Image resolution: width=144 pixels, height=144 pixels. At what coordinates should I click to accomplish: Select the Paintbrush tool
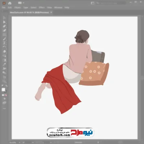pos(4,39)
